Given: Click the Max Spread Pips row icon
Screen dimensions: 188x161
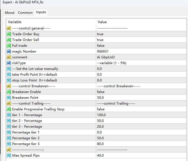Looking at the screenshot, I should point(9,155).
